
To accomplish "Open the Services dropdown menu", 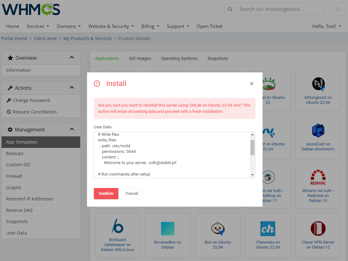I will (x=38, y=26).
